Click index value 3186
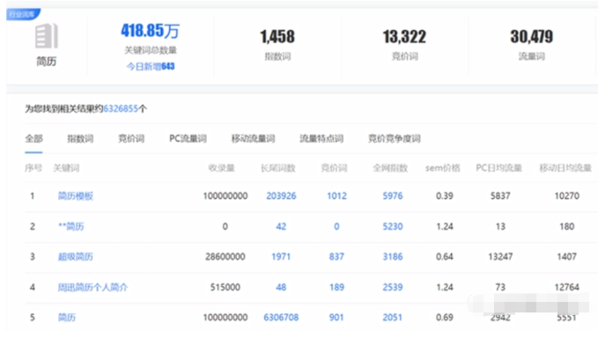Viewport: 598px width, 338px height. [x=393, y=256]
